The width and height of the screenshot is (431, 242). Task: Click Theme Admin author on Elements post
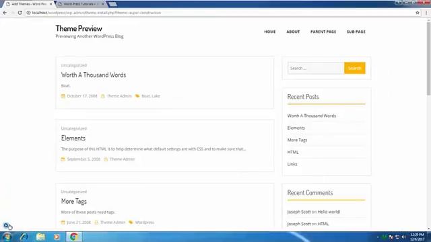pos(123,159)
